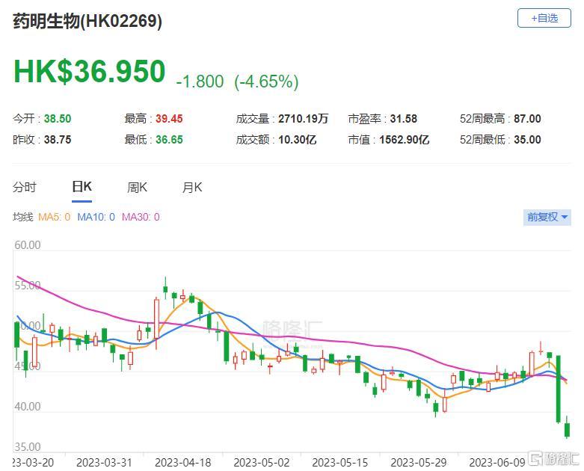Switch to the 分时 chart tab
Screen dimensions: 584x471
coord(25,187)
